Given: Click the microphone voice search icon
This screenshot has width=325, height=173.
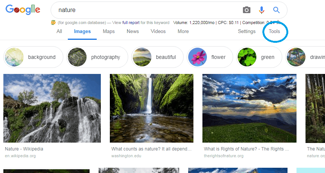Looking at the screenshot, I should (x=261, y=10).
